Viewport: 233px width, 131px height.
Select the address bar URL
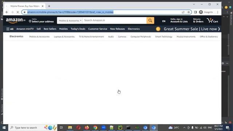click(x=70, y=12)
